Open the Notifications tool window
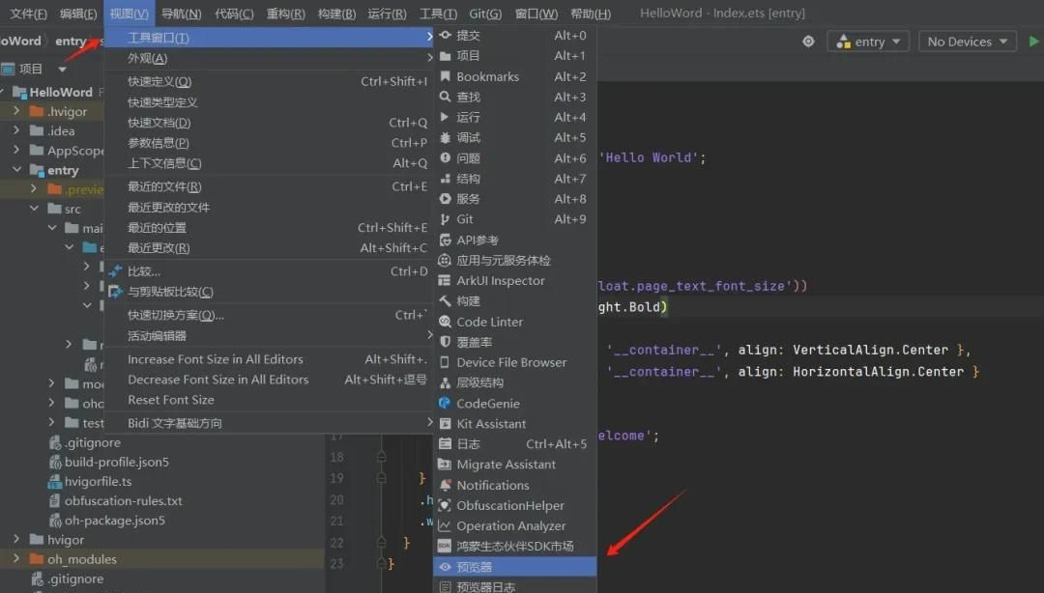1044x593 pixels. [492, 485]
